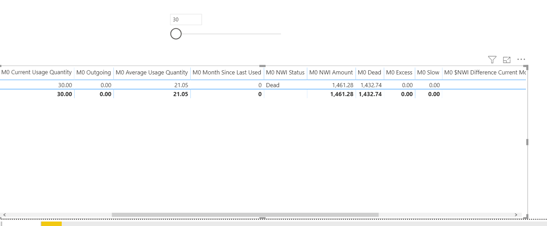Viewport: 547px width, 226px height.
Task: Select the non-bold 1,432.74 cell
Action: 371,85
